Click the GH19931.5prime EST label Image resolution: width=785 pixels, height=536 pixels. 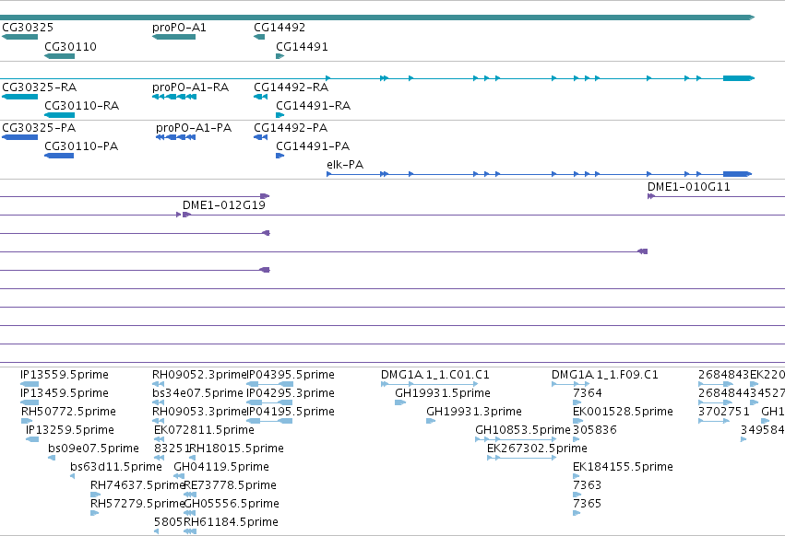pyautogui.click(x=443, y=393)
